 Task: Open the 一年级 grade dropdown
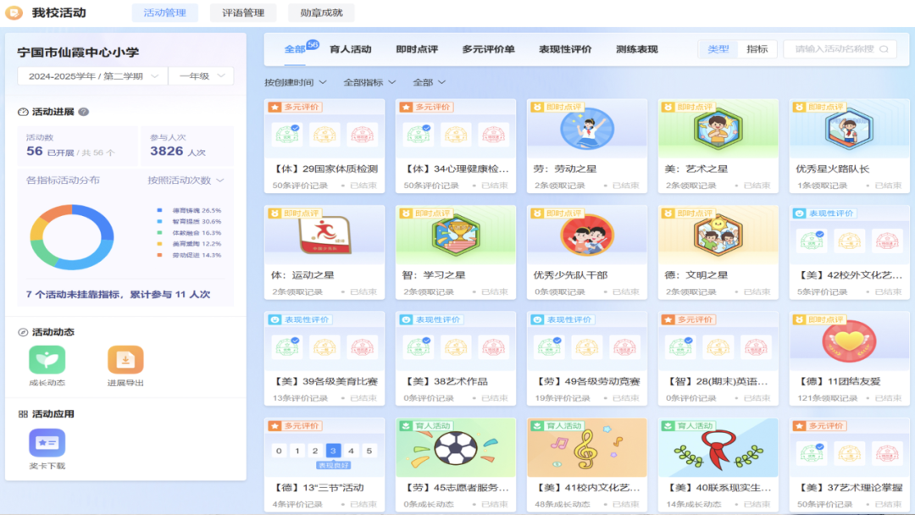[201, 76]
